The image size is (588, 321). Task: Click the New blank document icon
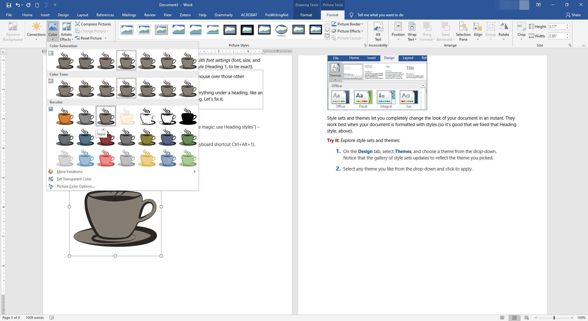coord(37,5)
